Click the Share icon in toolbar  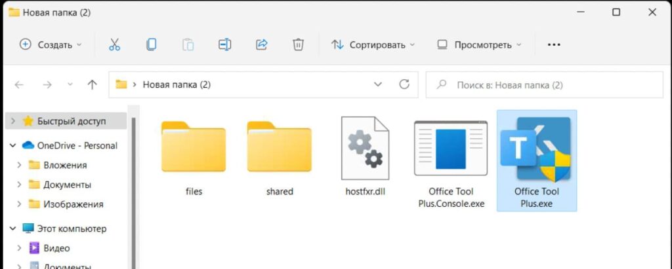[x=261, y=45]
